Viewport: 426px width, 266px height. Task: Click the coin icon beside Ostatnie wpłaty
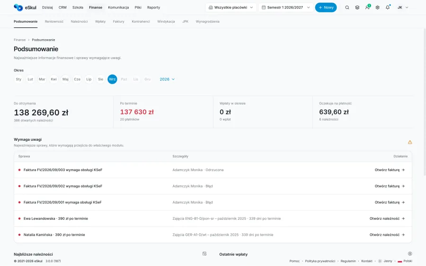(x=410, y=254)
